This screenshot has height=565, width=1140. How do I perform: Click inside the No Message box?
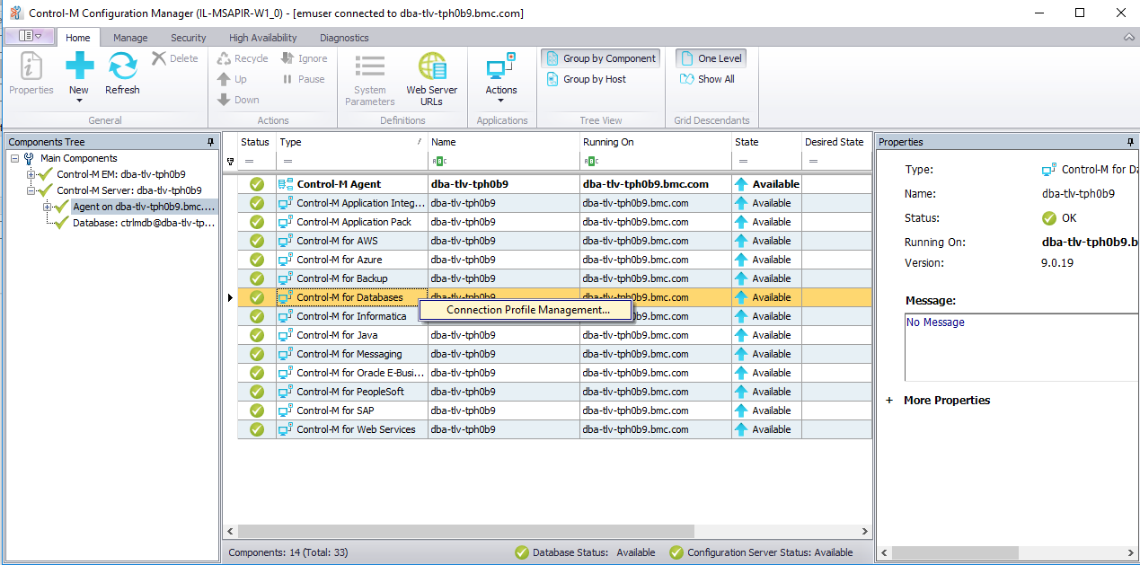(x=1021, y=348)
